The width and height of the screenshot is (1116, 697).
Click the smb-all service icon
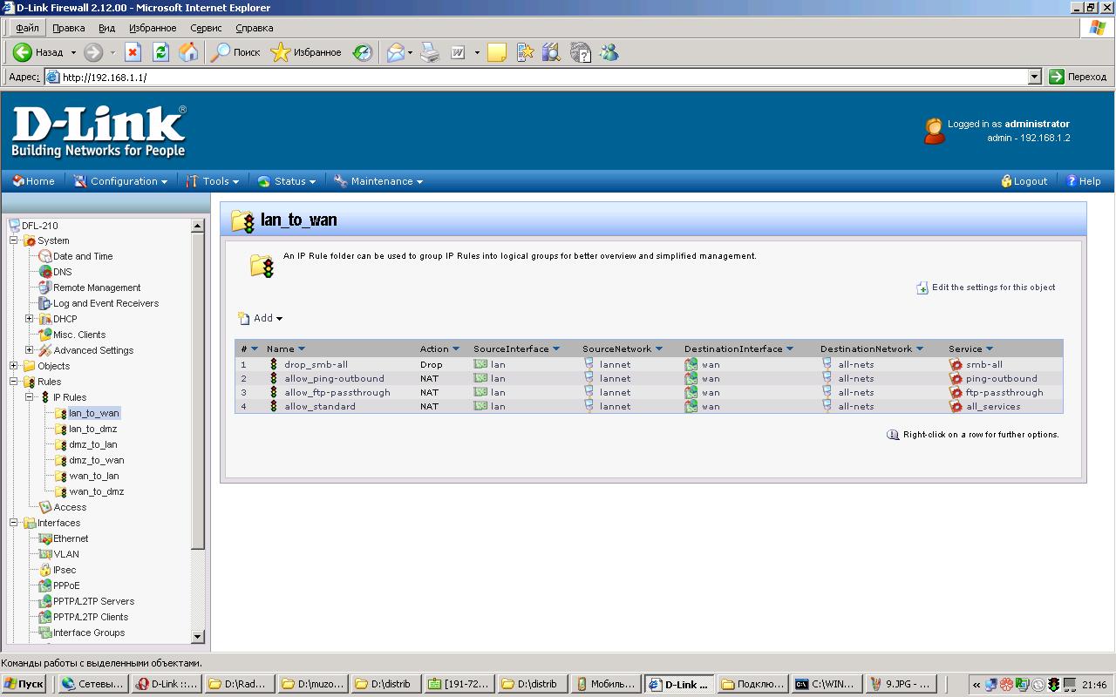click(x=956, y=364)
